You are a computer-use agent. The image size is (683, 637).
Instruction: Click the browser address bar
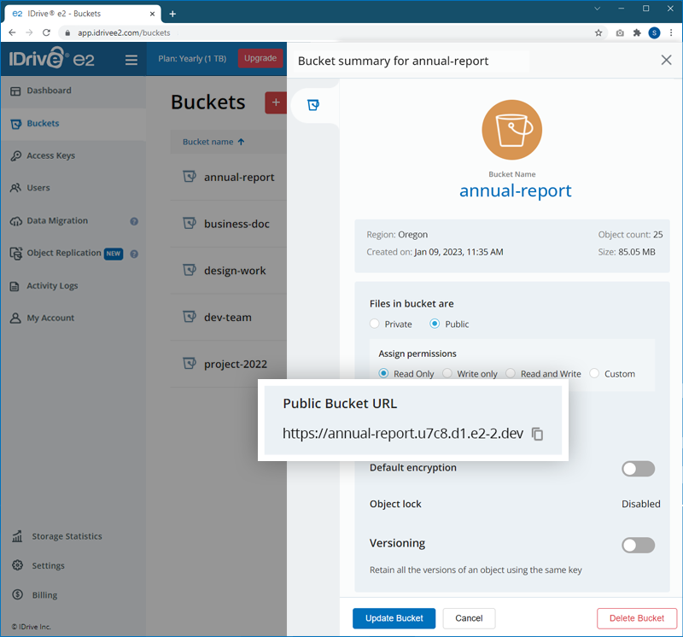(331, 32)
